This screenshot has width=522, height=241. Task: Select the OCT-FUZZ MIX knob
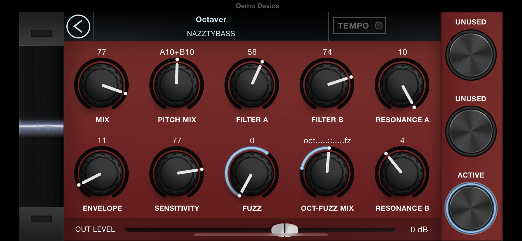tap(327, 173)
